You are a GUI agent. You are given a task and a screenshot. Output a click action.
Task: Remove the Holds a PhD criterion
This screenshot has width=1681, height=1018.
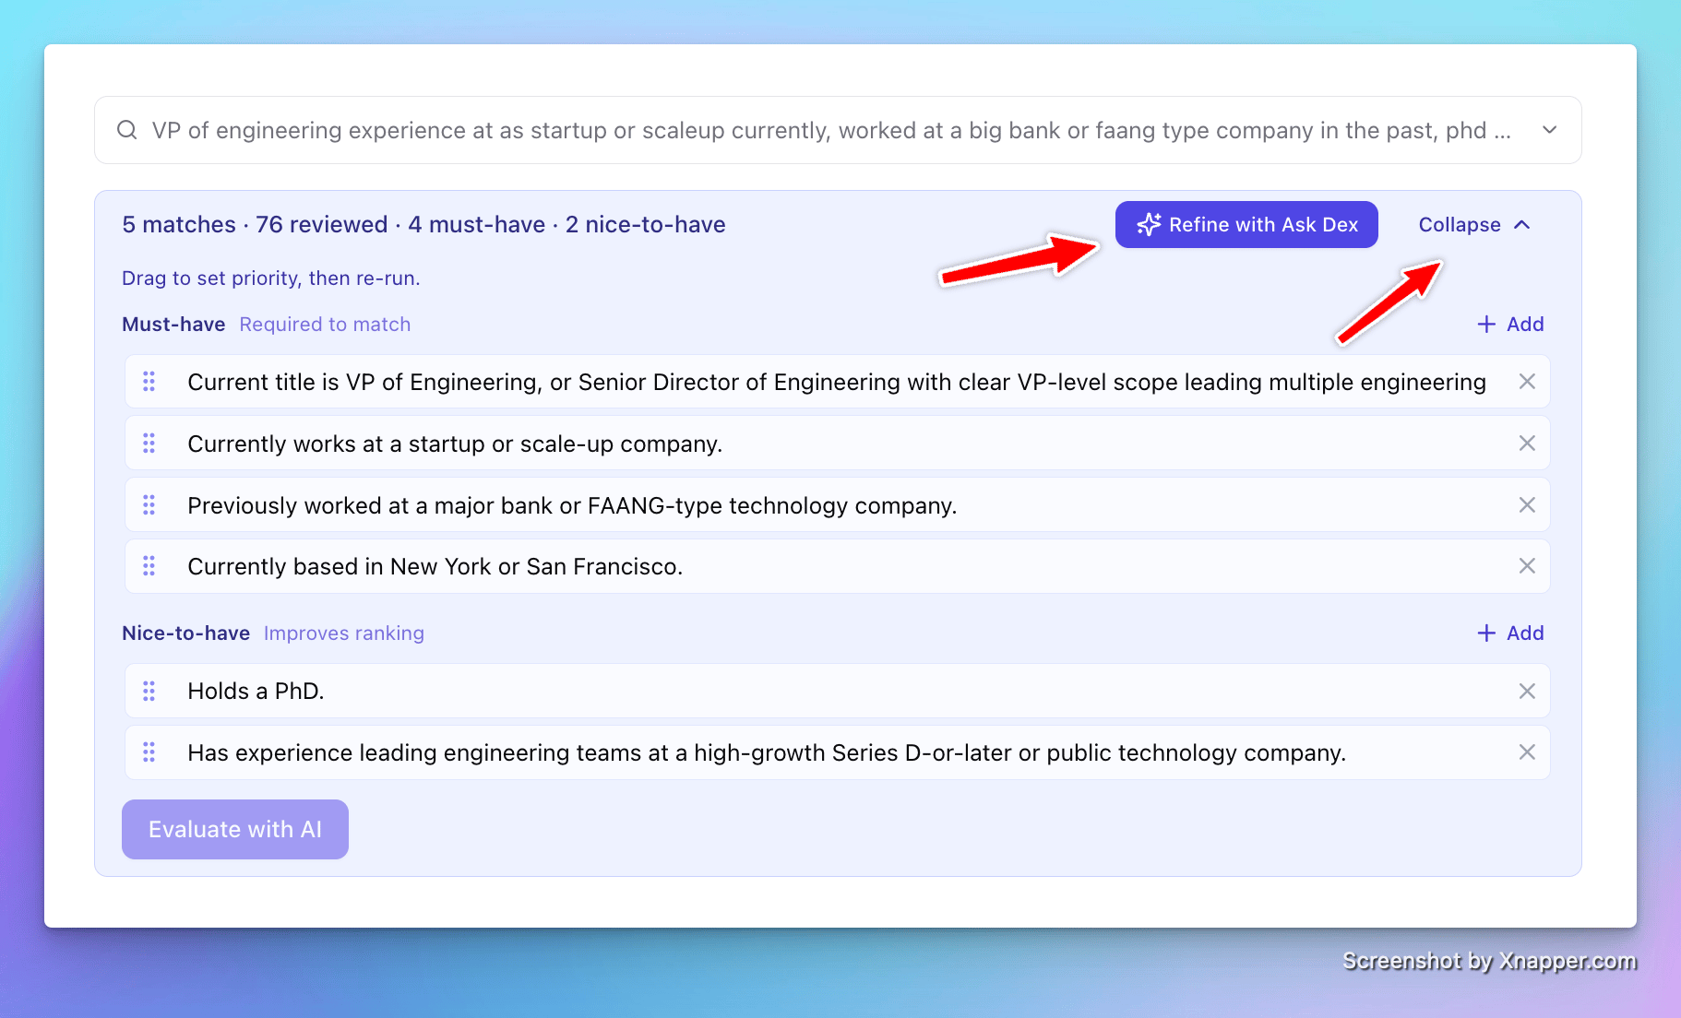(x=1527, y=691)
